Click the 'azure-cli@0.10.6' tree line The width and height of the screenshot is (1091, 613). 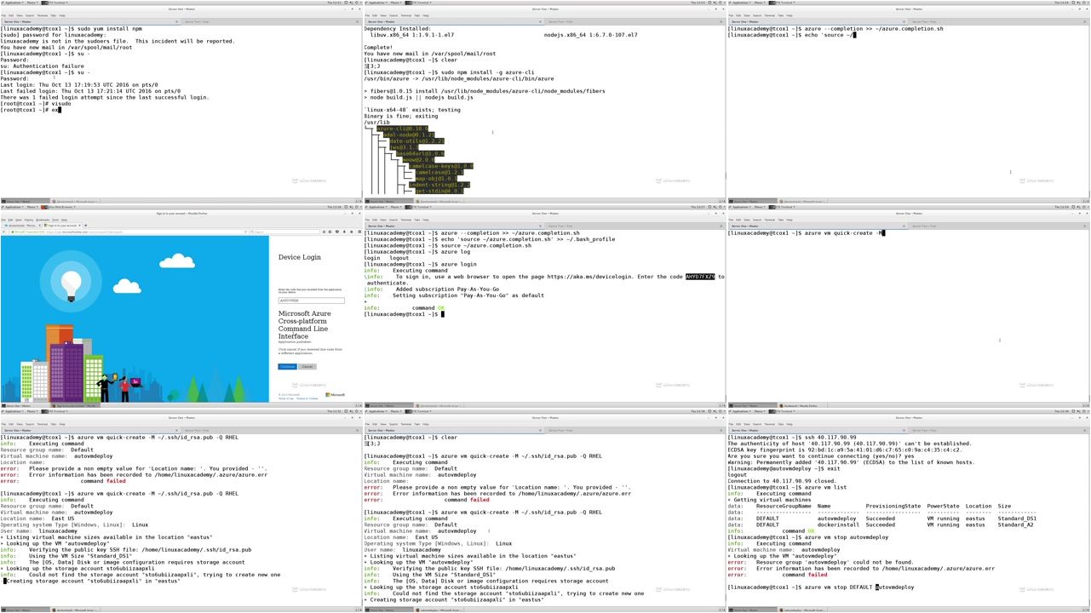(x=403, y=129)
